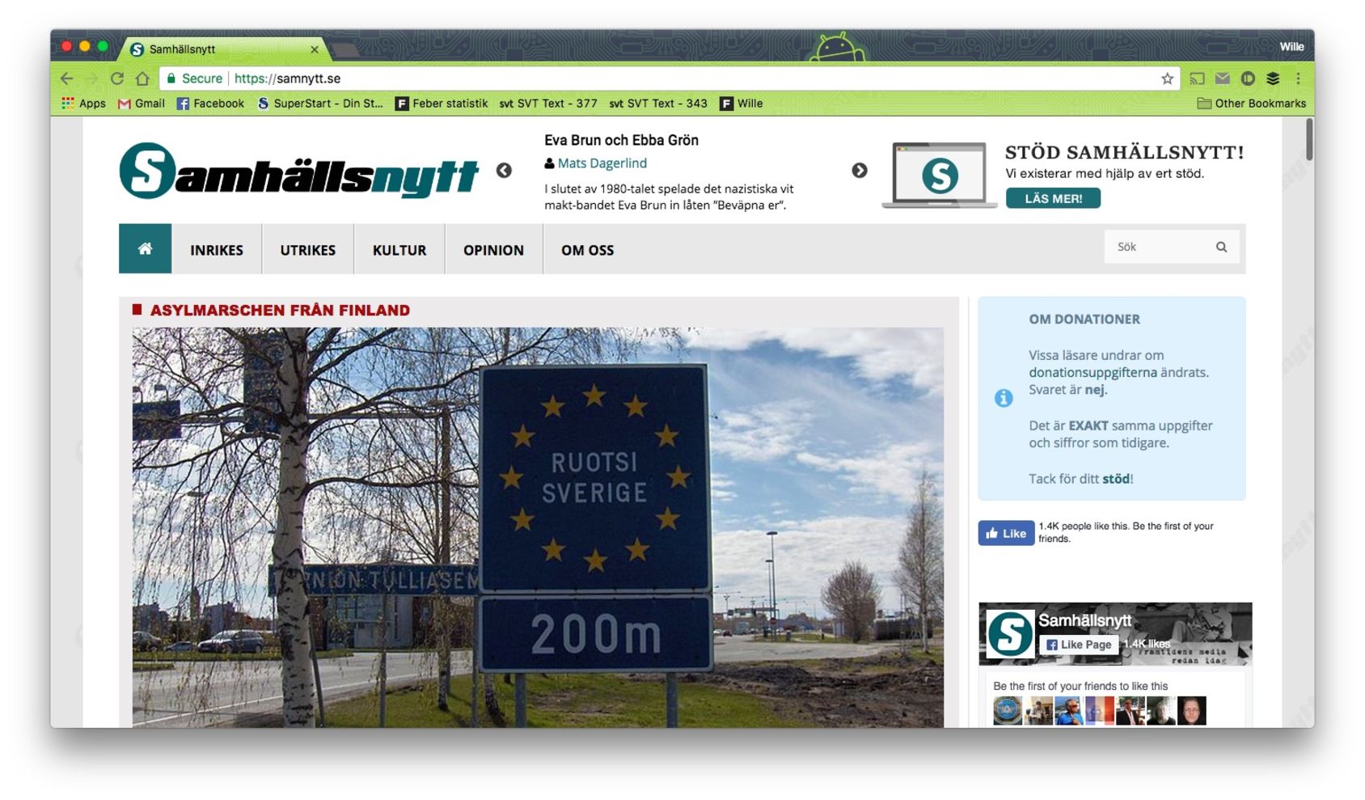This screenshot has height=800, width=1365.
Task: Open the browser home page icon
Action: click(x=143, y=78)
